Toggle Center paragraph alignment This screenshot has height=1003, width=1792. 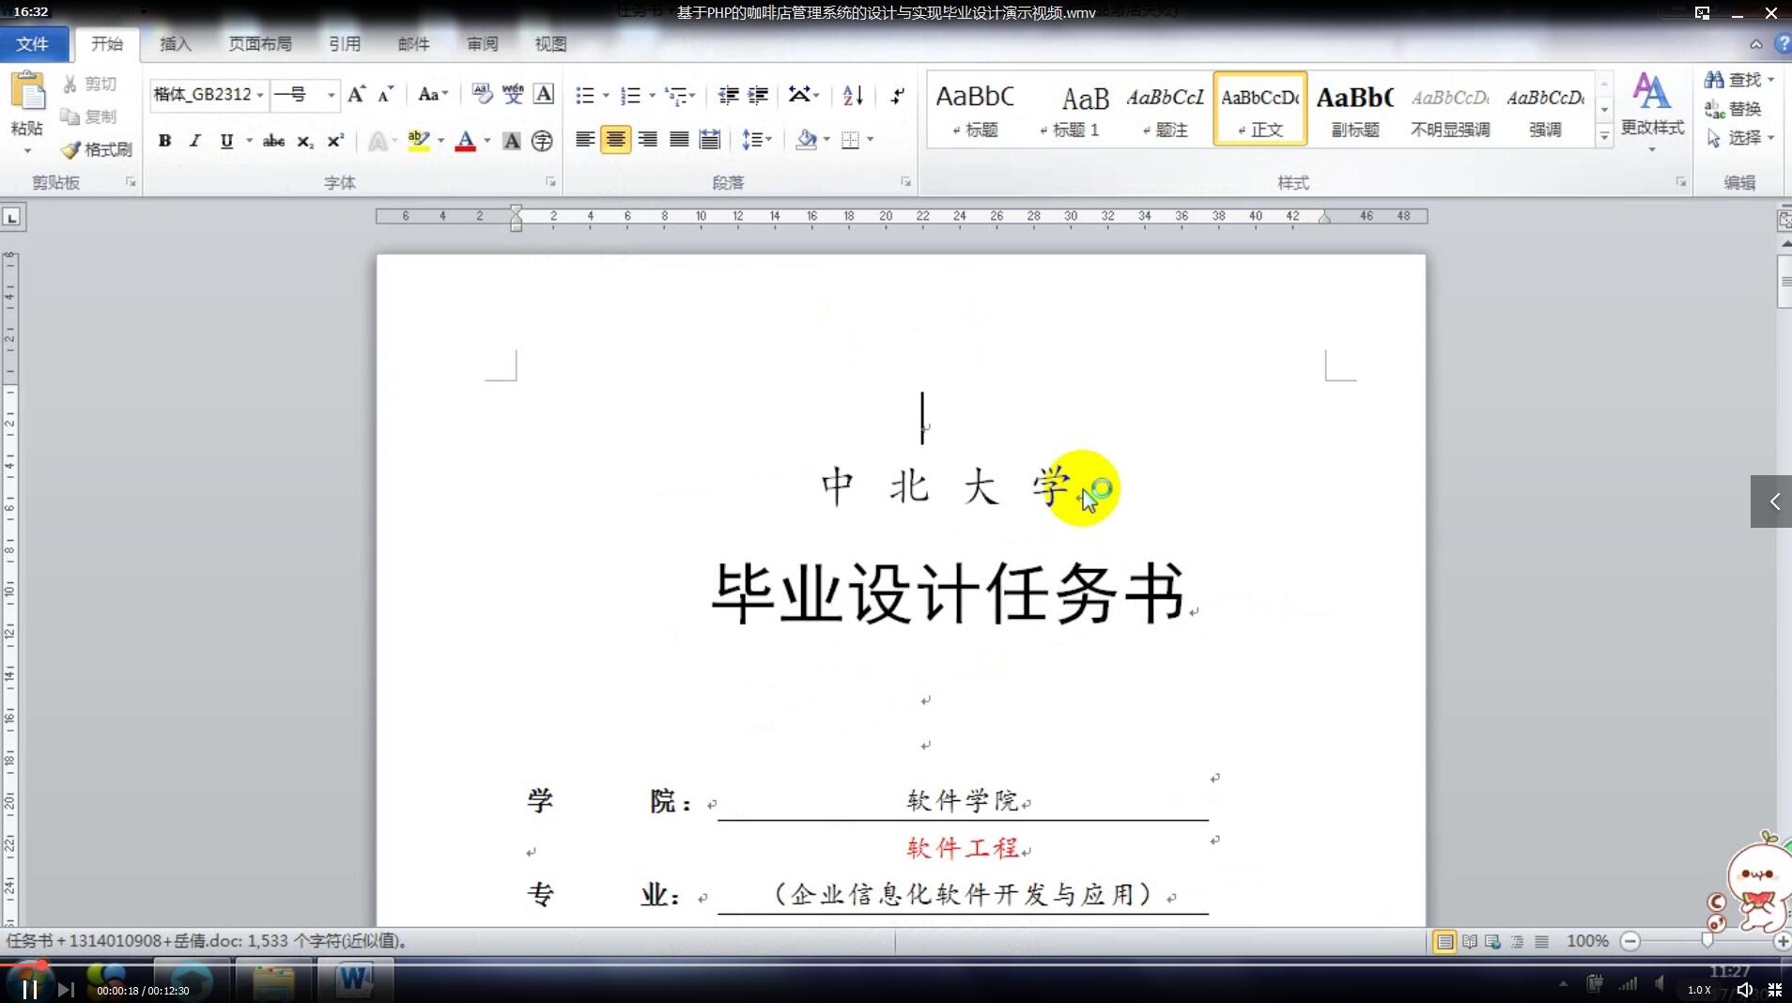tap(615, 140)
